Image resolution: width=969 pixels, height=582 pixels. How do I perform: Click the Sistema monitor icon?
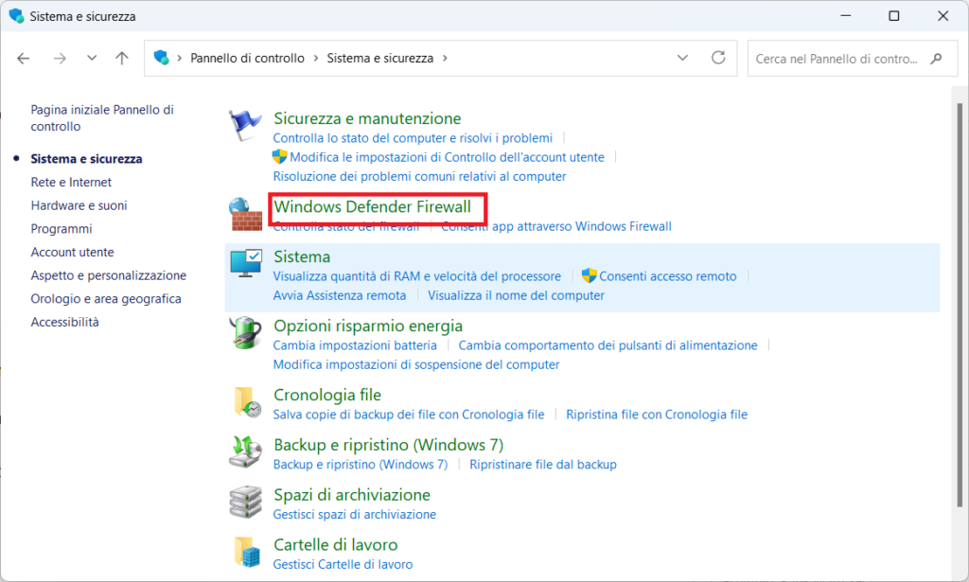pyautogui.click(x=246, y=264)
